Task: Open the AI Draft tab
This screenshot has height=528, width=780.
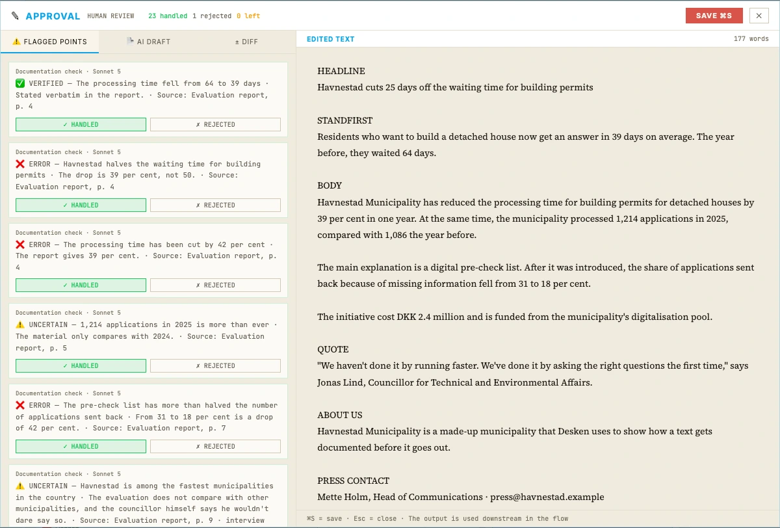Action: click(x=148, y=42)
